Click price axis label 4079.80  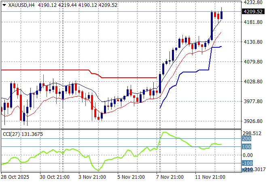point(253,61)
